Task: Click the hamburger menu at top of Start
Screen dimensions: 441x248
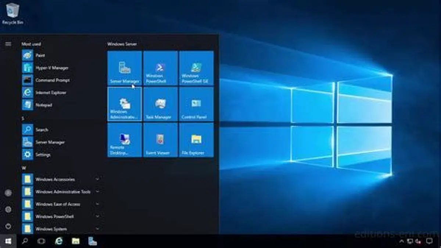Action: [8, 44]
